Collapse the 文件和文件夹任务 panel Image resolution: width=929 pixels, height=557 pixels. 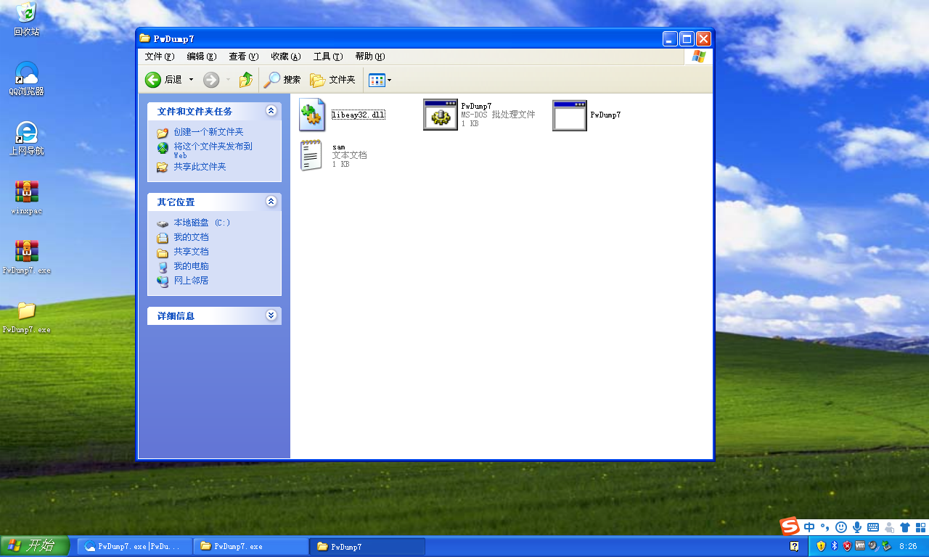(x=271, y=111)
